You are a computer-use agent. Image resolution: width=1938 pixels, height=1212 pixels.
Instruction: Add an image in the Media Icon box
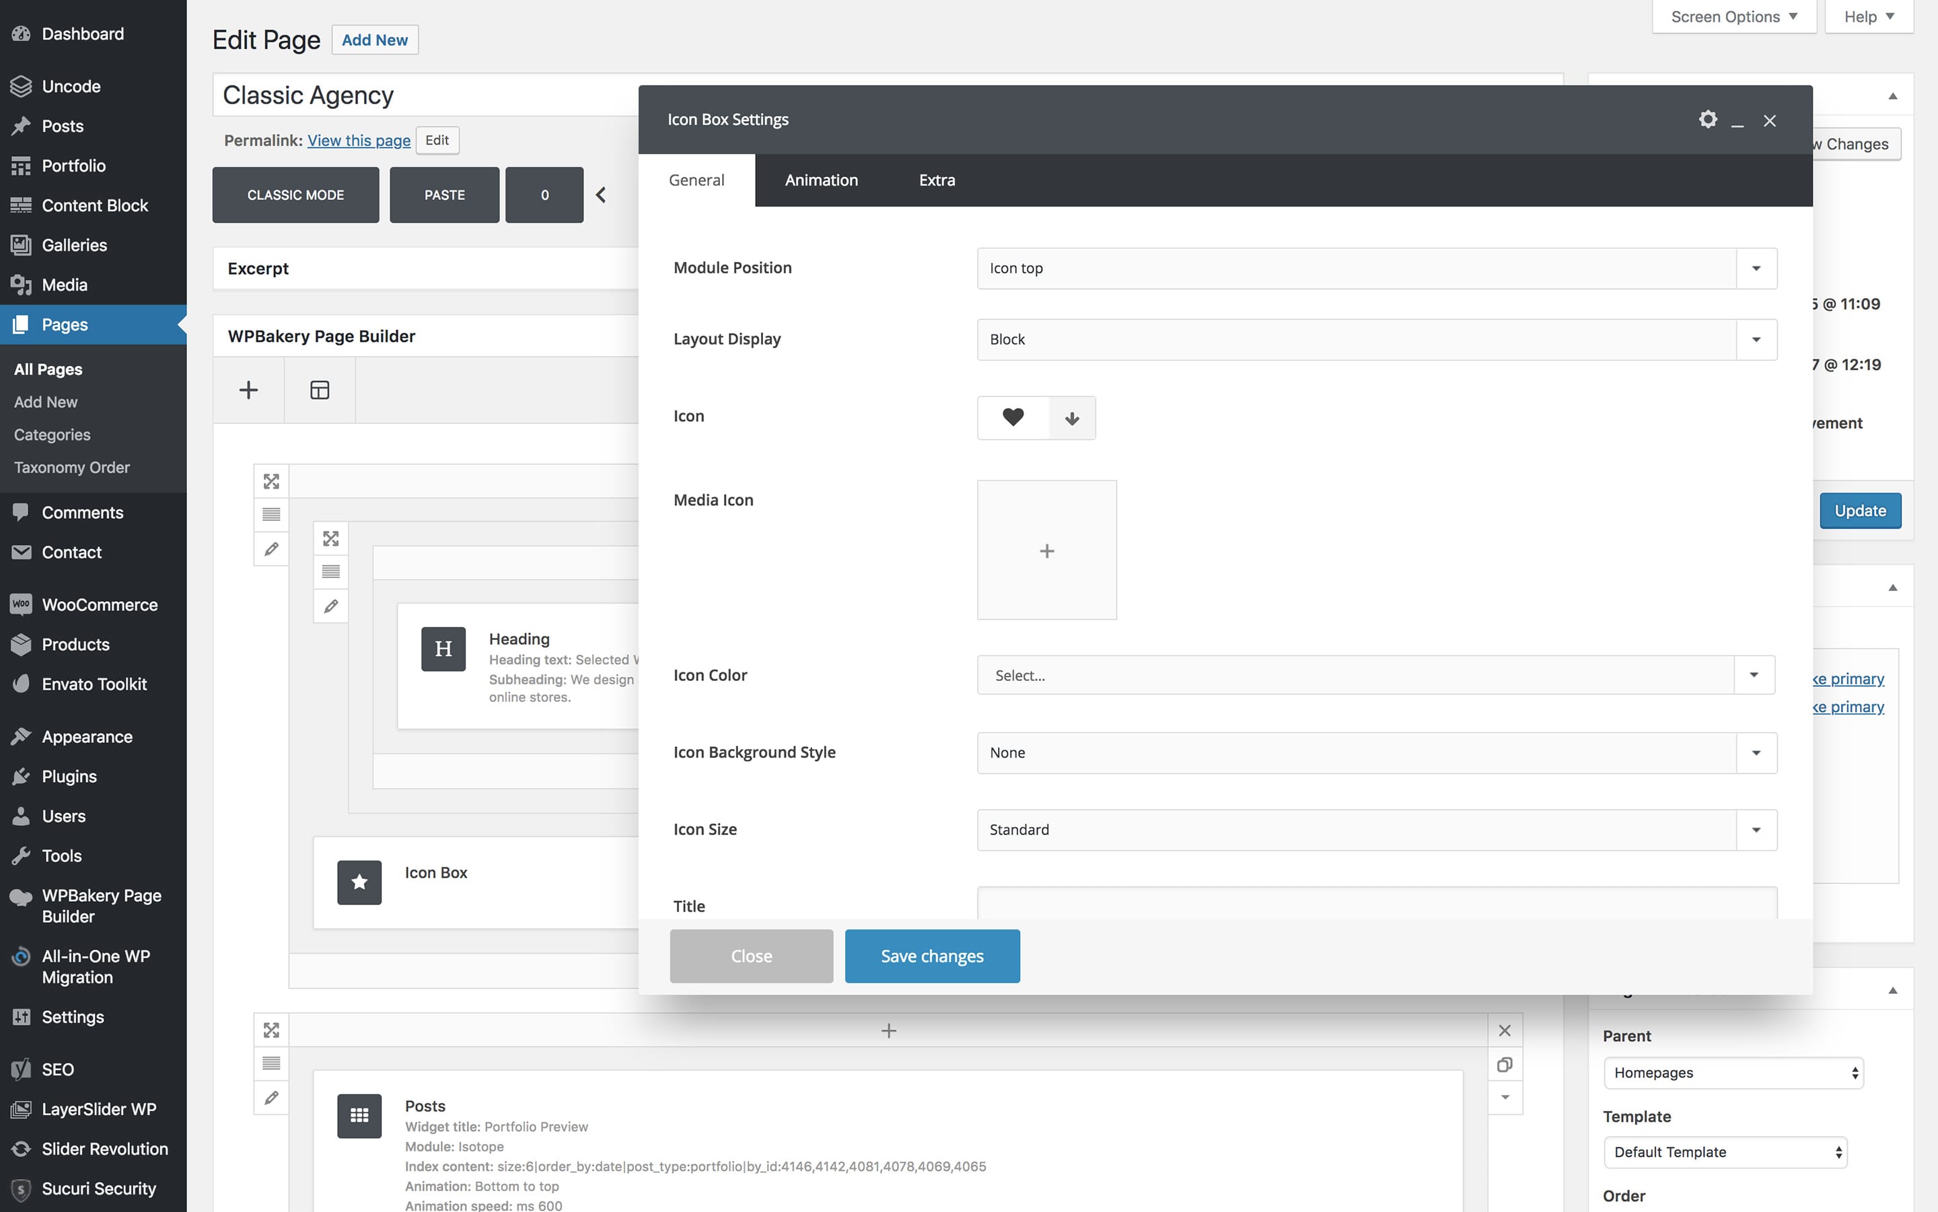1046,550
